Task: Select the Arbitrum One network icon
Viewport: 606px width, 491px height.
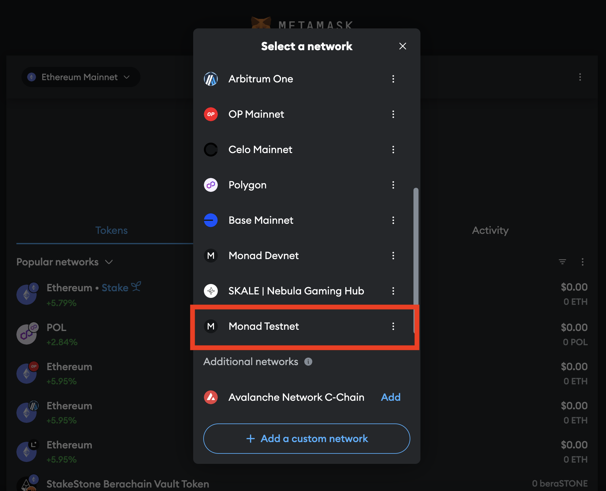Action: (211, 79)
